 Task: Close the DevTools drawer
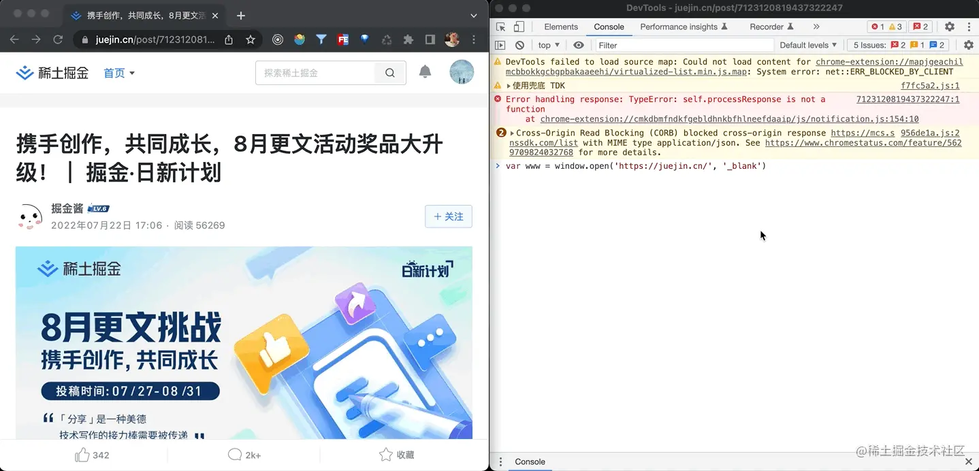pyautogui.click(x=969, y=461)
